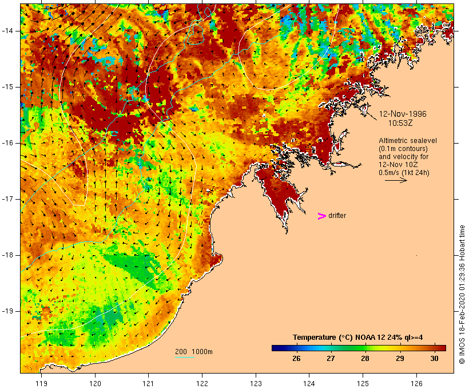Click the '12-Nov 10Z' caption line
Screen dimensions: 469x389
[x=398, y=165]
